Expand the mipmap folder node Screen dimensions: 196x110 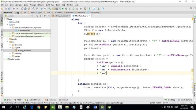[10, 53]
